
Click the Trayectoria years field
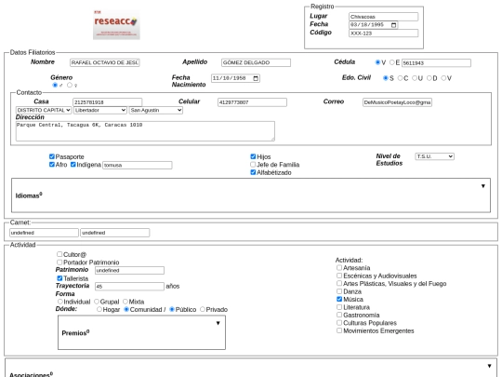pos(129,287)
